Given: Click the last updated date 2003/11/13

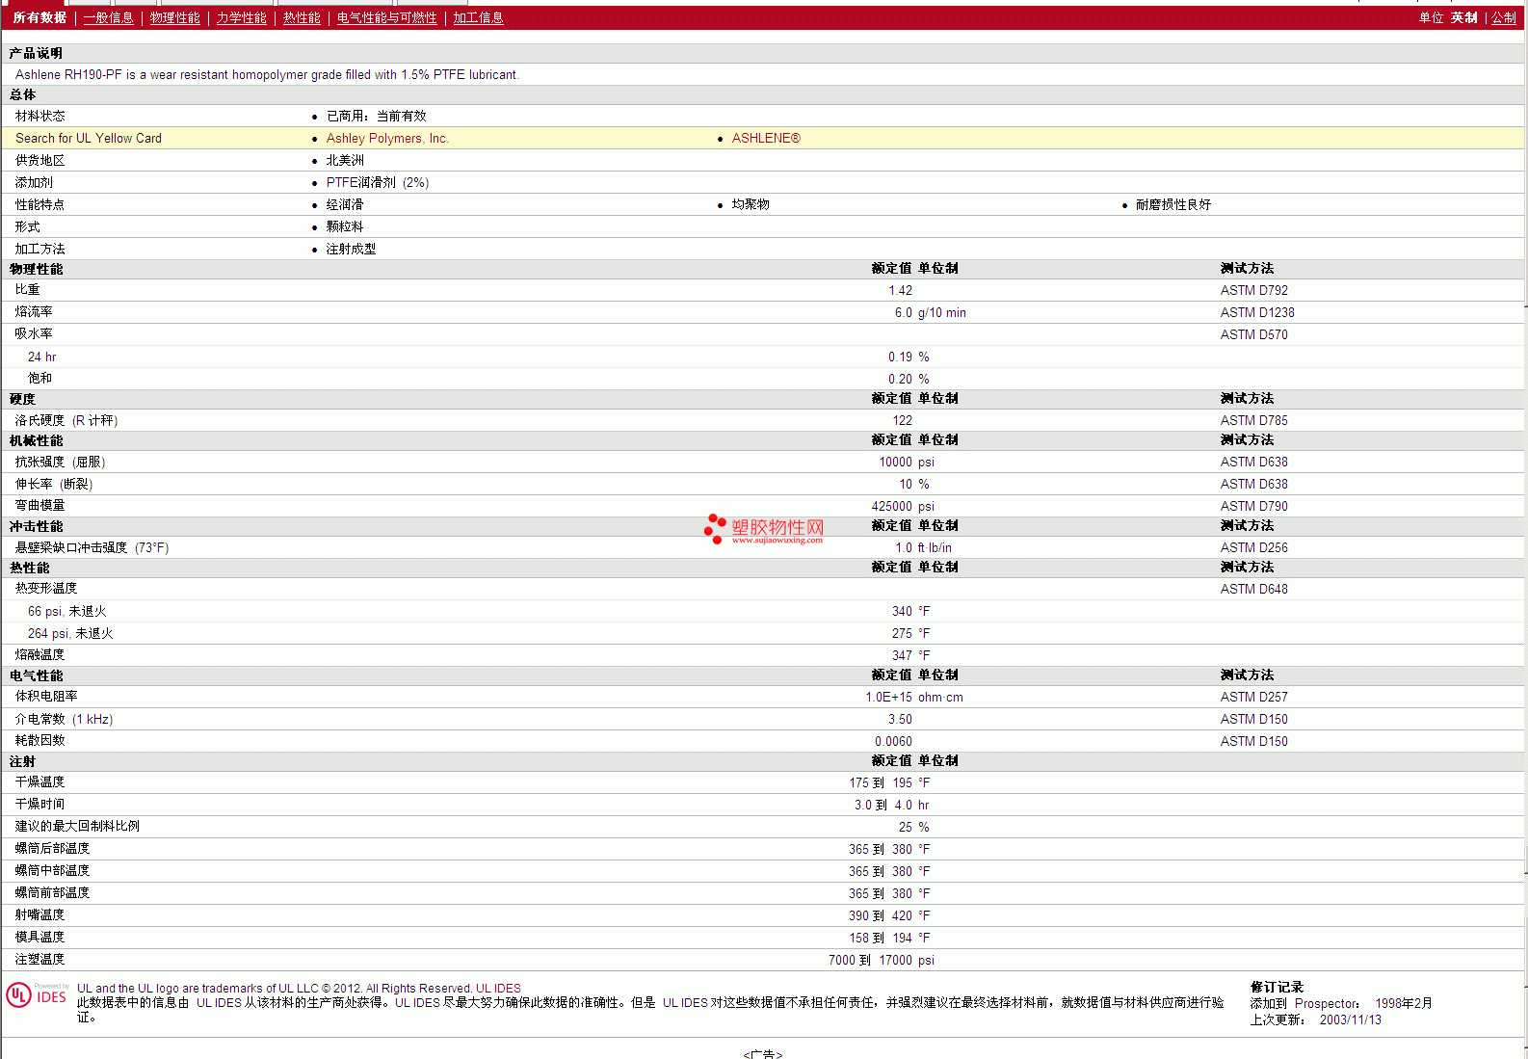Looking at the screenshot, I should [x=1351, y=1019].
